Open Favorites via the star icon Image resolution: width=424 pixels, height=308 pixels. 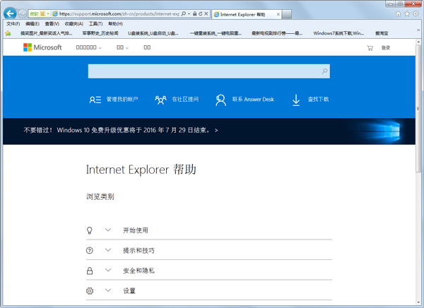406,13
